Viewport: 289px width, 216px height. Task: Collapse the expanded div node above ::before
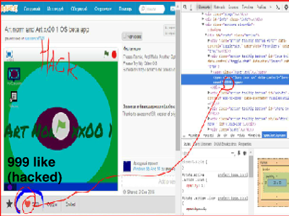(203, 25)
